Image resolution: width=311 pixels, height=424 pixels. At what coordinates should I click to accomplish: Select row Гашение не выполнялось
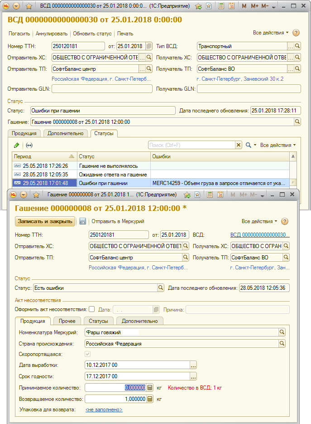click(x=151, y=166)
